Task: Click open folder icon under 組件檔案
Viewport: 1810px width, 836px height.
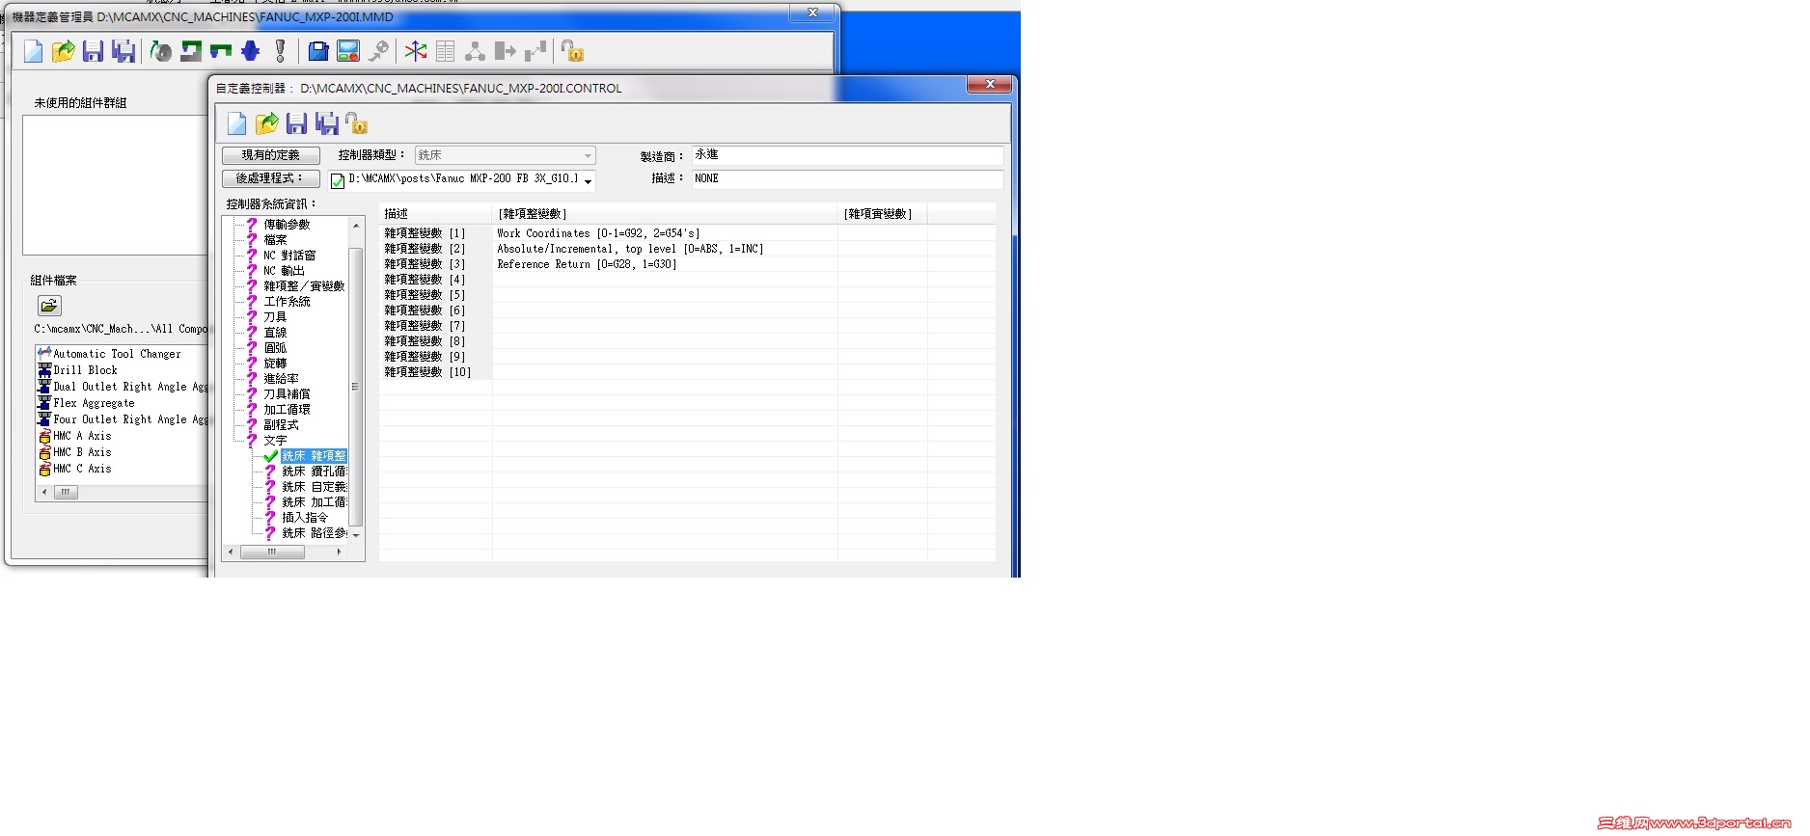Action: tap(49, 306)
